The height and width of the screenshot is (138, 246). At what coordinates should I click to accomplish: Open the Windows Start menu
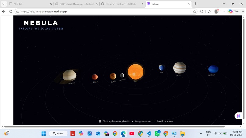click(43, 133)
